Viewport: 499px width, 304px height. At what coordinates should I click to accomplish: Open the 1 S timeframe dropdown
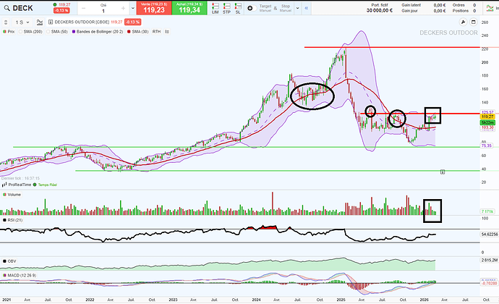(19, 22)
